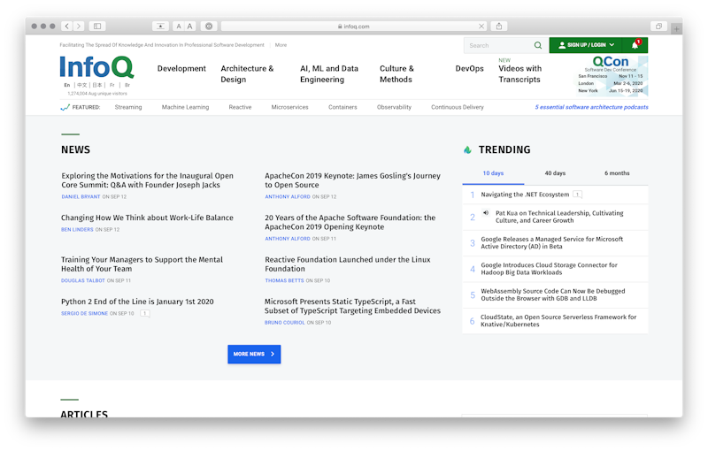Click comment count icon beside .NET Ecosystem
The image size is (708, 451).
[x=577, y=195]
